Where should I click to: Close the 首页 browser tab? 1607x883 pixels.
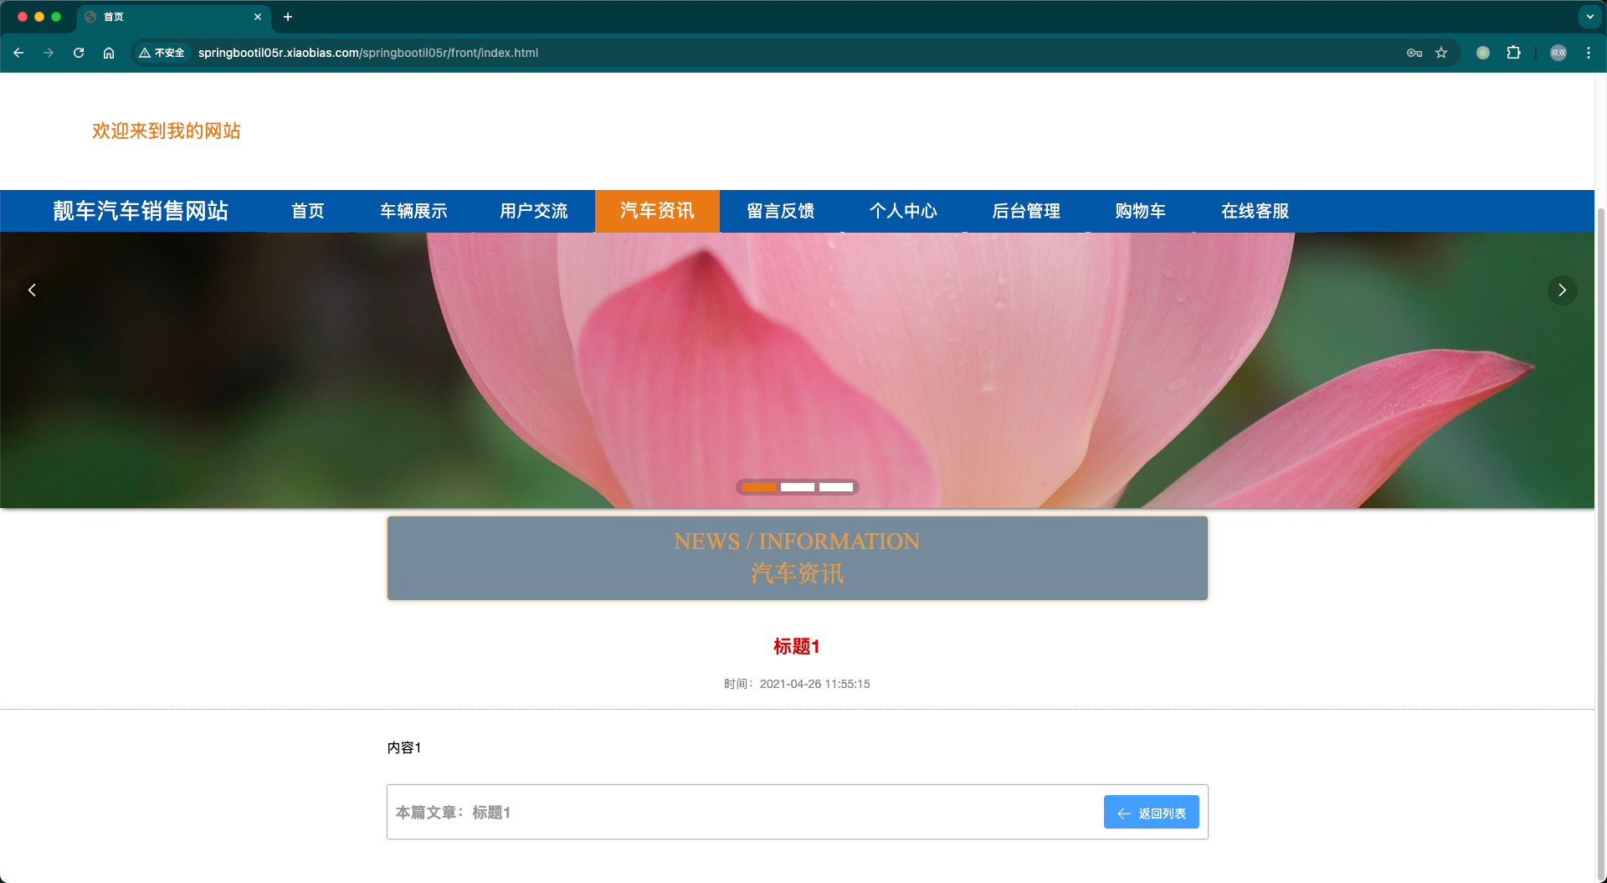[258, 17]
